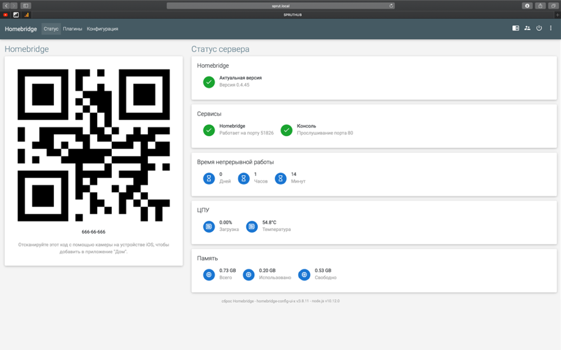Click the Homebridge brand title in the navbar

click(21, 29)
